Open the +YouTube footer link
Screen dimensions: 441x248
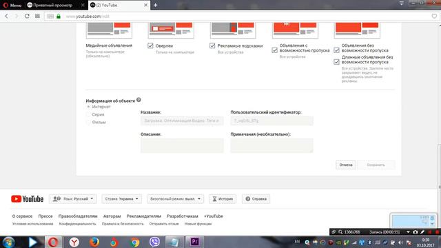(x=214, y=216)
